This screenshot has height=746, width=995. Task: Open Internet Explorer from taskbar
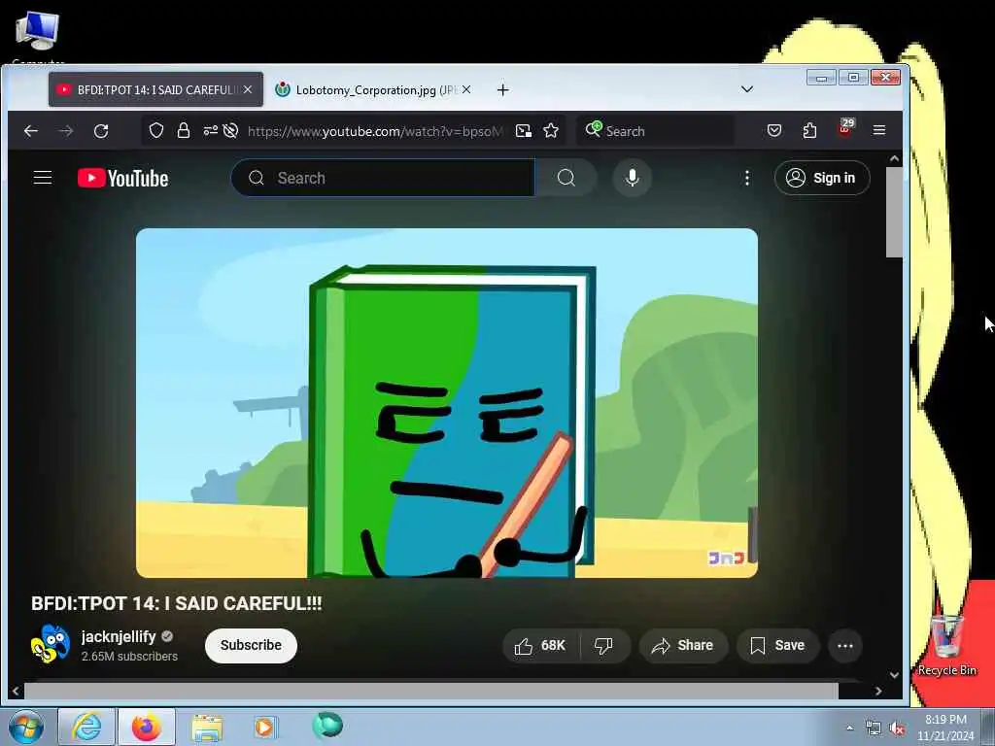pos(86,727)
